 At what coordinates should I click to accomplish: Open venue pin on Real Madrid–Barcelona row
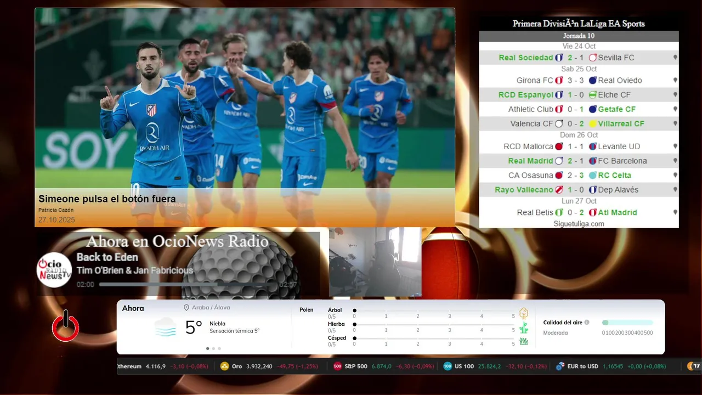(675, 161)
